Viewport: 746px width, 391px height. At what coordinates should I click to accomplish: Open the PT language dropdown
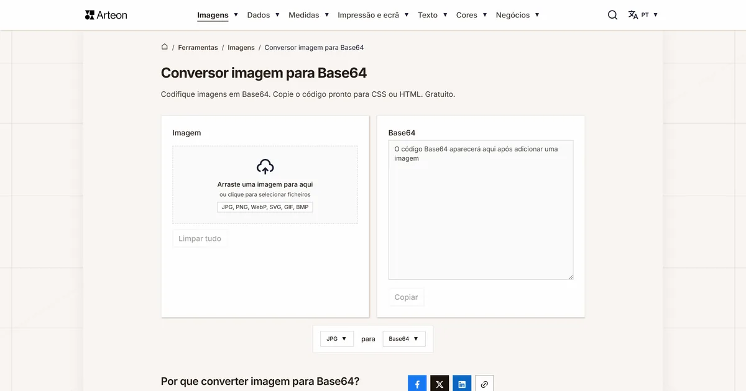tap(650, 15)
